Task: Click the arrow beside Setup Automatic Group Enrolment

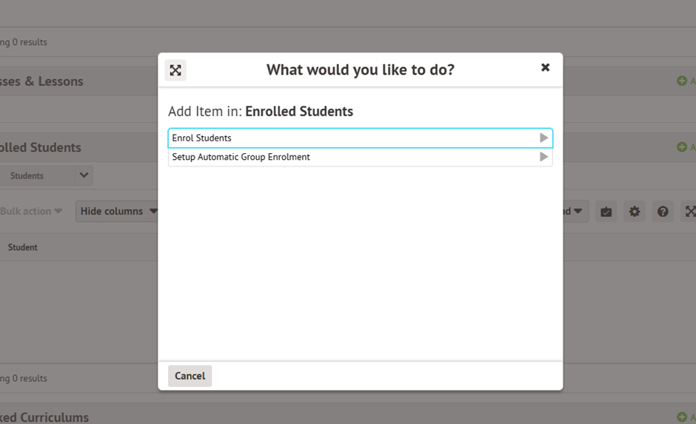Action: coord(543,157)
